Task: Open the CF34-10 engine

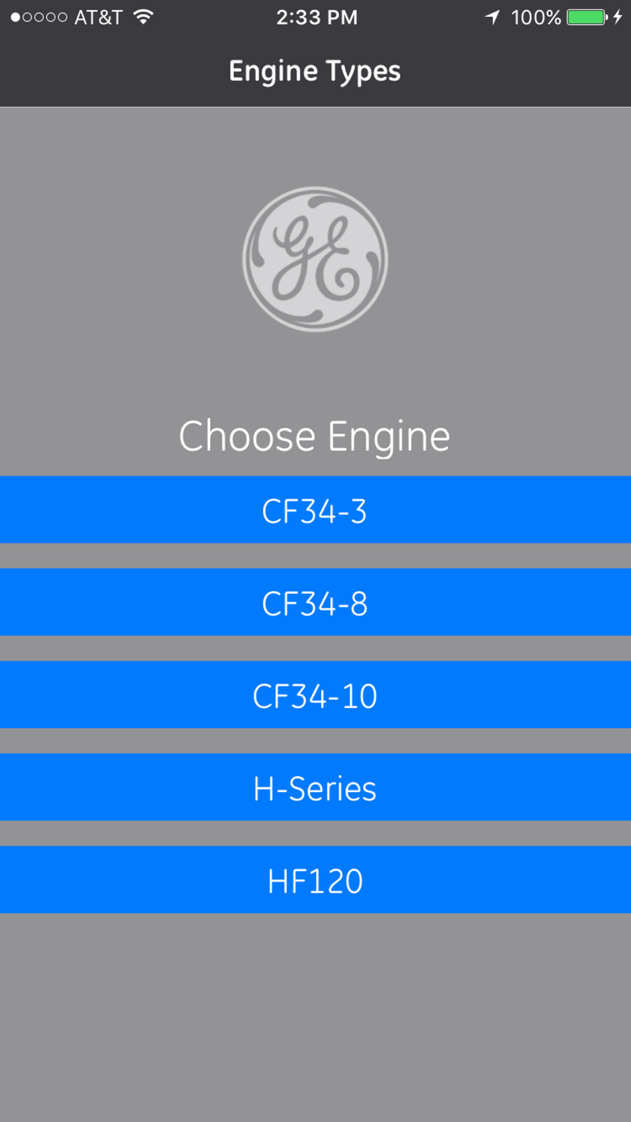Action: coord(315,695)
